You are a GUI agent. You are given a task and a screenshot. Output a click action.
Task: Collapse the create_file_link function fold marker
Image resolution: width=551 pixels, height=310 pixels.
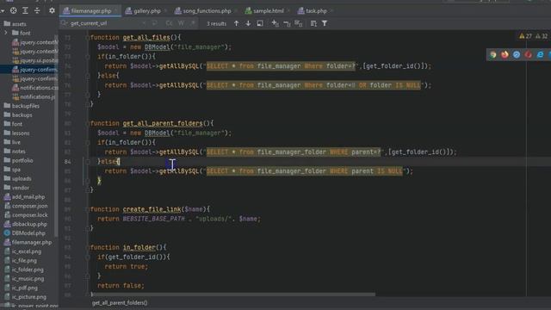[87, 209]
